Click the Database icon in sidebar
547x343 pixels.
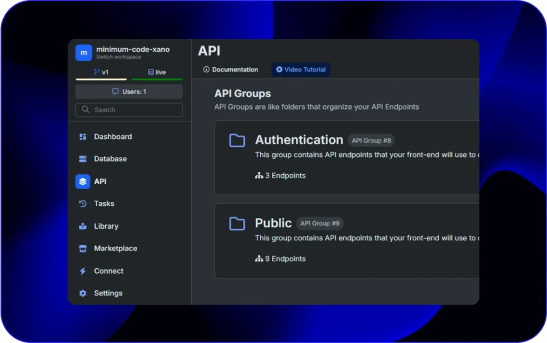[x=83, y=159]
